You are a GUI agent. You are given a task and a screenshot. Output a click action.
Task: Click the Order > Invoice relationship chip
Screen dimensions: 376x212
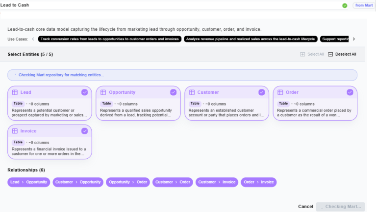pyautogui.click(x=259, y=182)
